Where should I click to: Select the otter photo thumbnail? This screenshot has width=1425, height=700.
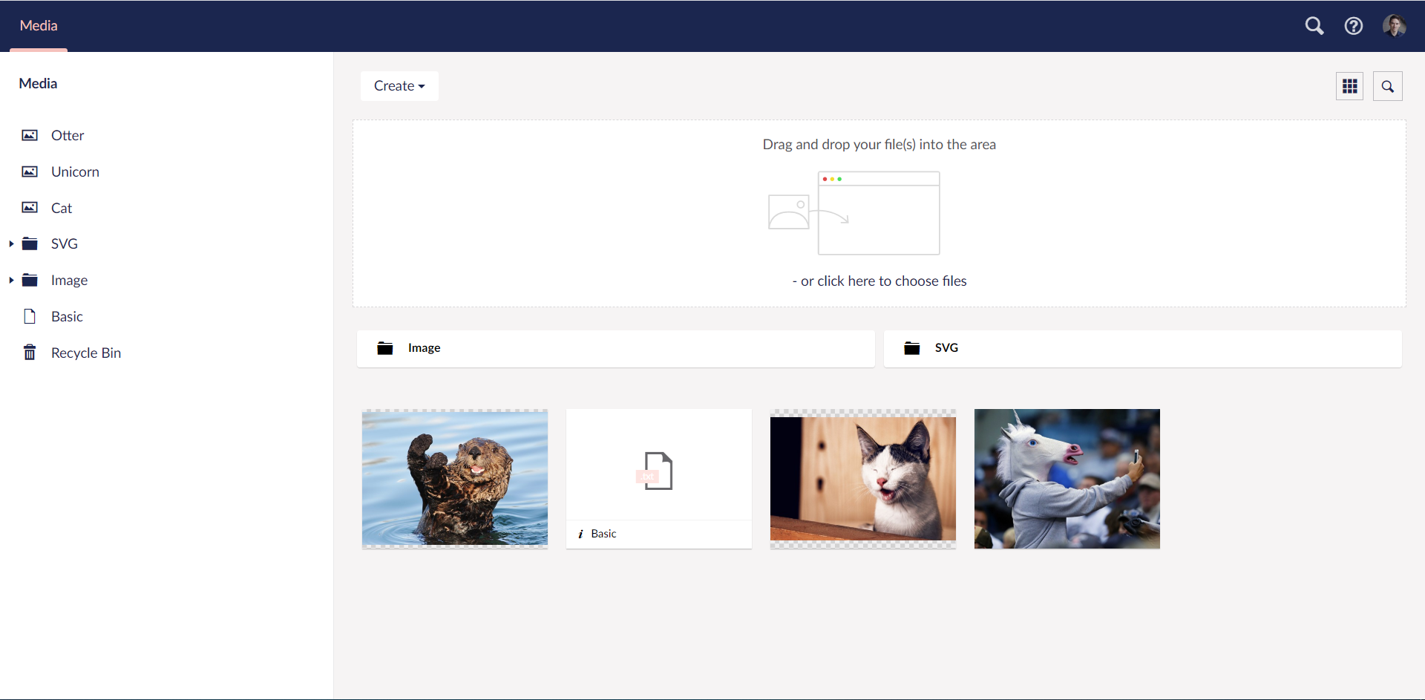point(455,479)
